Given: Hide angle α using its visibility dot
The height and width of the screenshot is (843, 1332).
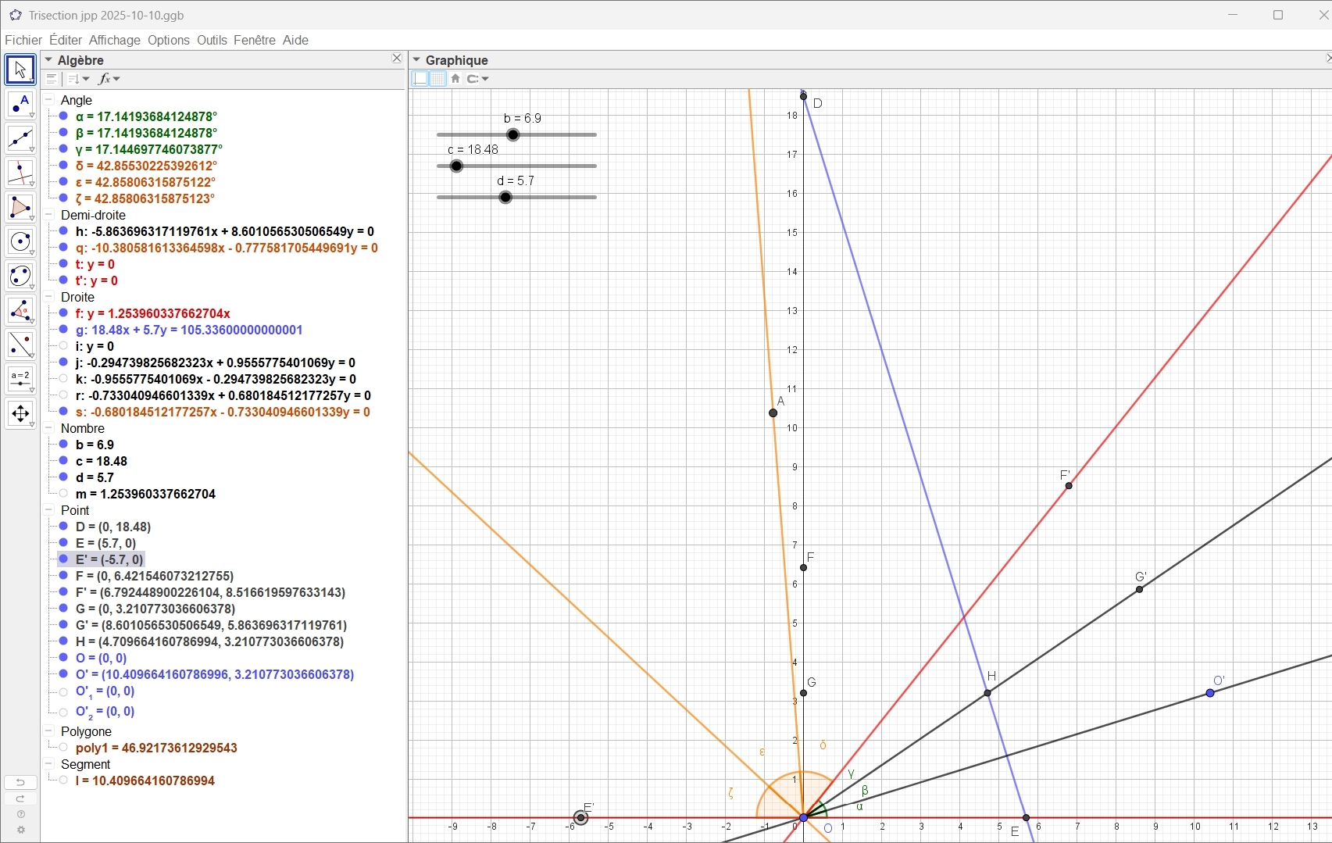Looking at the screenshot, I should click(63, 116).
